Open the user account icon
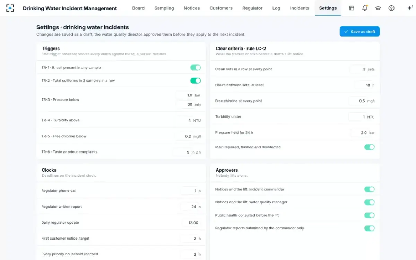Screen dimensions: 416x260 point(391,8)
